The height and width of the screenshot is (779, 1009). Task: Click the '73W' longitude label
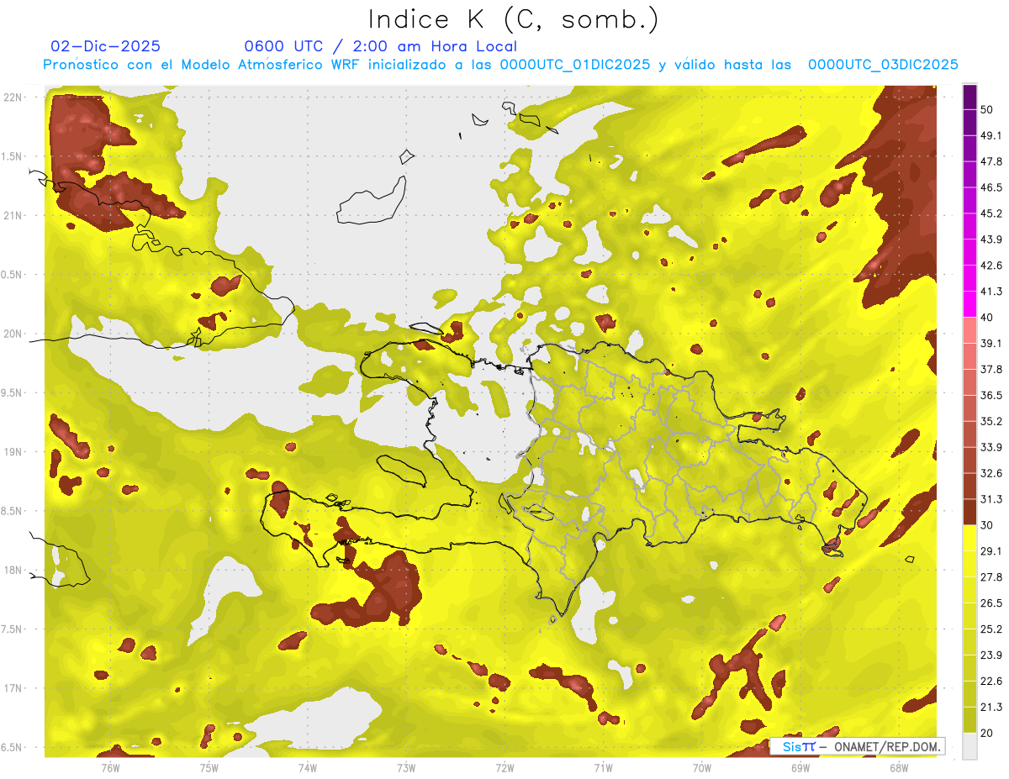(x=406, y=767)
